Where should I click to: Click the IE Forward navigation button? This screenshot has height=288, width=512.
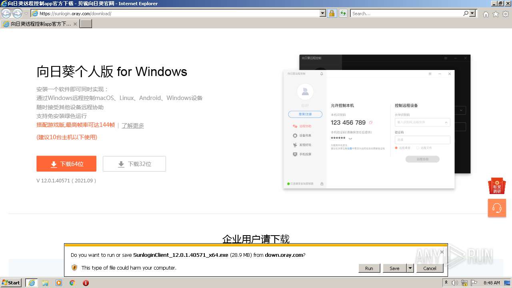coord(17,13)
